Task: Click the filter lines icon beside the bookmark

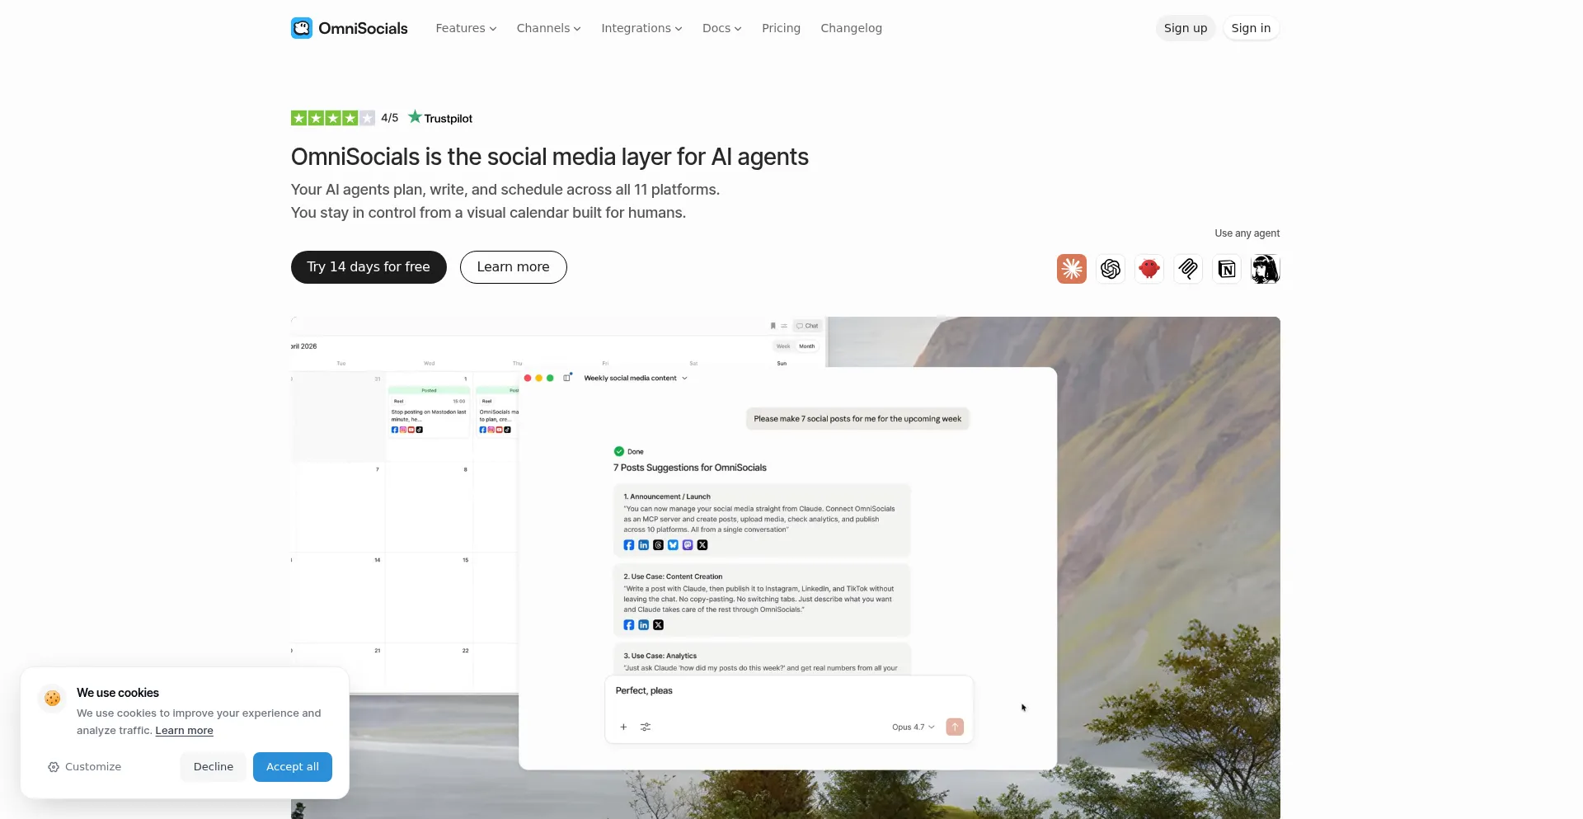Action: [784, 326]
